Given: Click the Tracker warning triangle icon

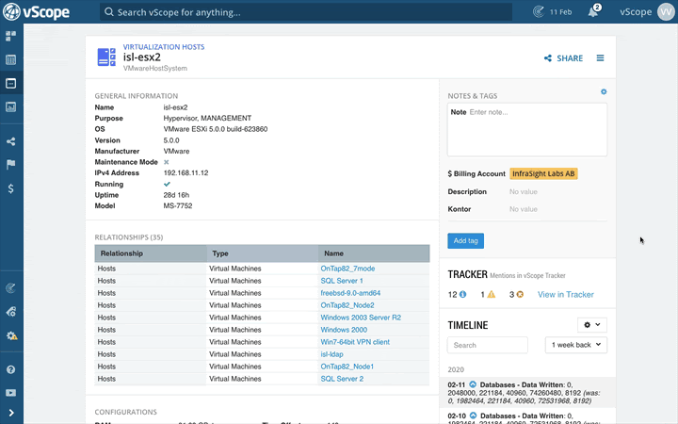Looking at the screenshot, I should 492,294.
